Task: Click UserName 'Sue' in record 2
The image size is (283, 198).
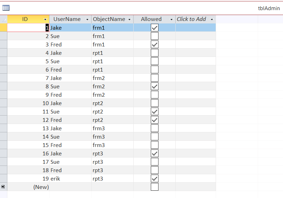Action: point(70,36)
